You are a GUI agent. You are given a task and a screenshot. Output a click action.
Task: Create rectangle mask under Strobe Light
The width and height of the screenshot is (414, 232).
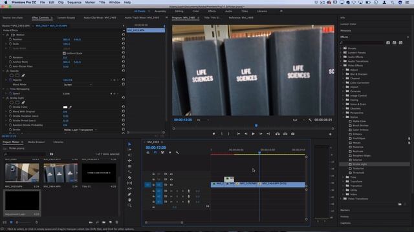click(17, 102)
